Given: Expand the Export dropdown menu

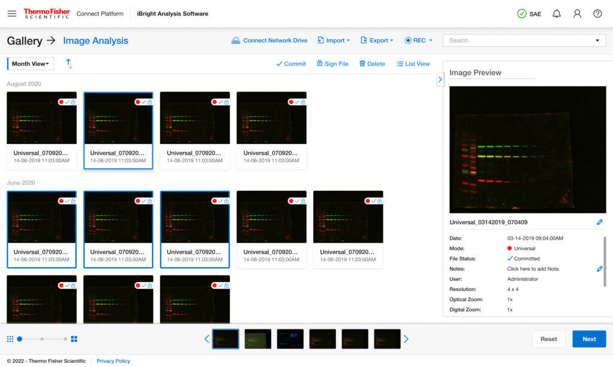Looking at the screenshot, I should pos(377,41).
